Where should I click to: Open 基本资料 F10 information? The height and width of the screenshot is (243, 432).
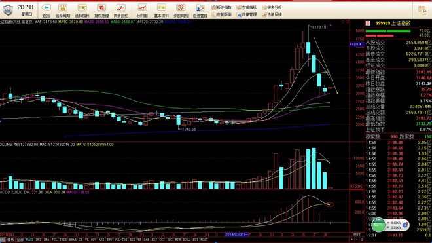[x=162, y=10]
